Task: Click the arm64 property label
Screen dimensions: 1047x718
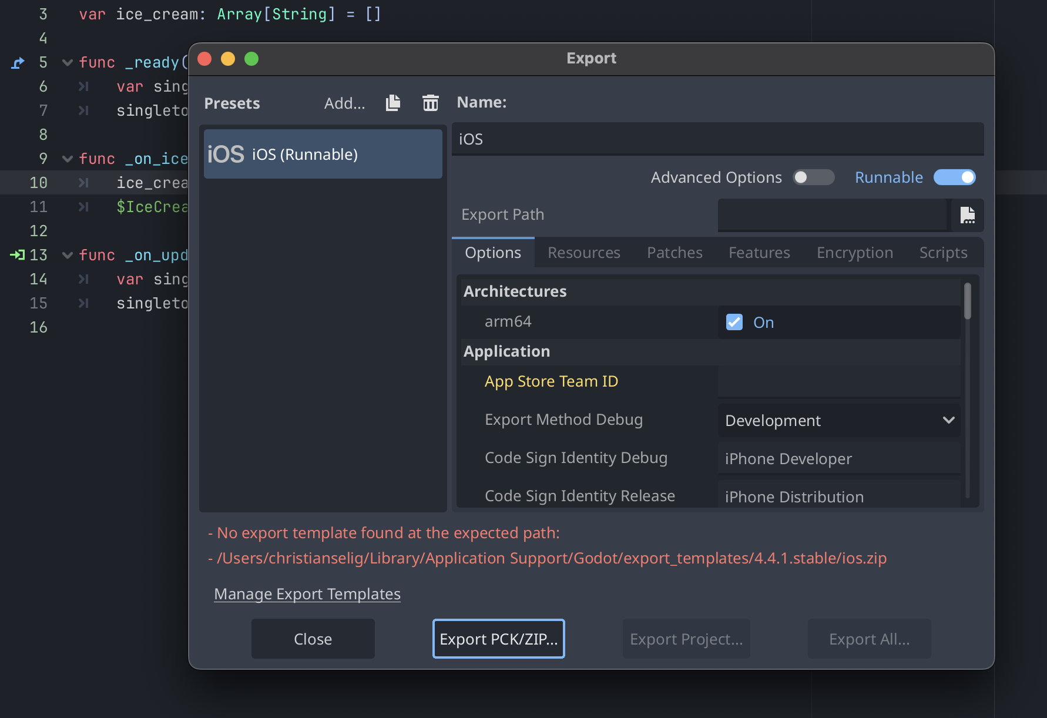Action: 508,321
